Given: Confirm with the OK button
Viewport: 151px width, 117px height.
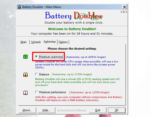Looking at the screenshot, I should [x=117, y=110].
